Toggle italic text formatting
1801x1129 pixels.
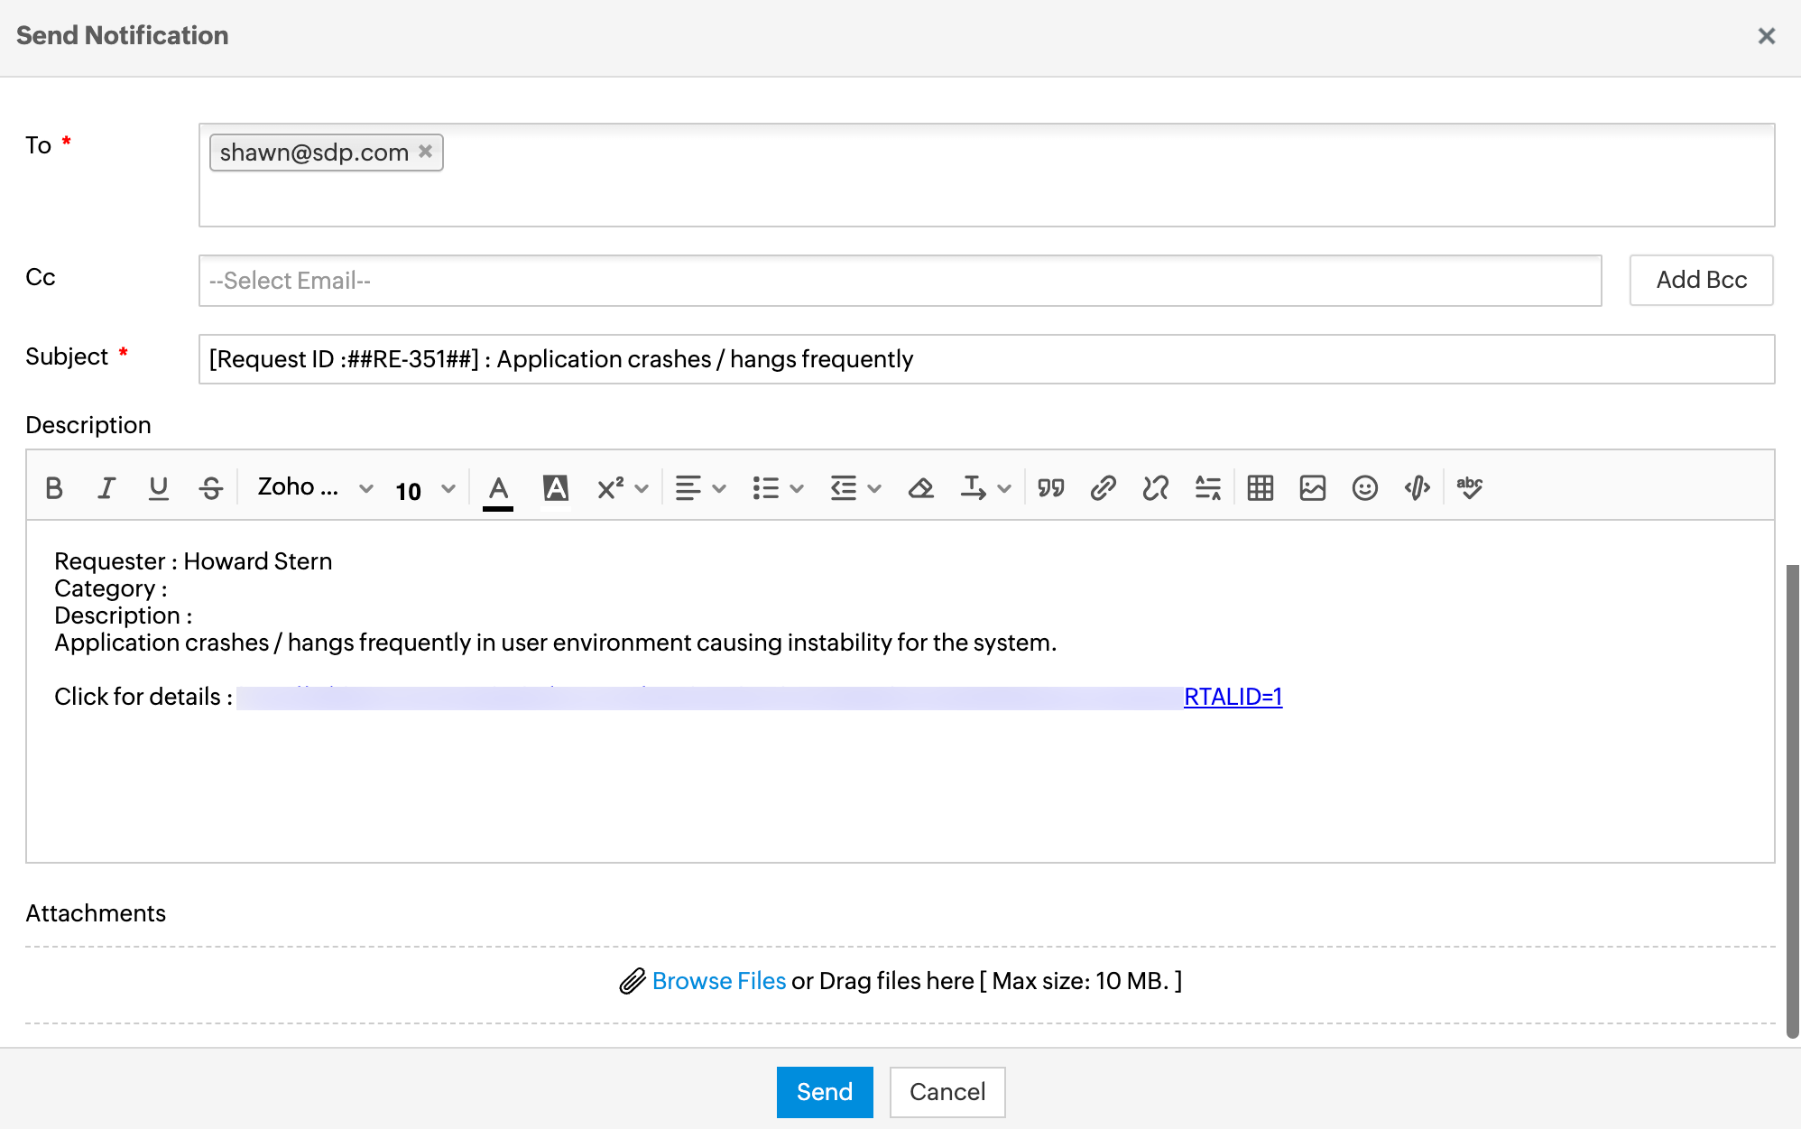coord(106,488)
